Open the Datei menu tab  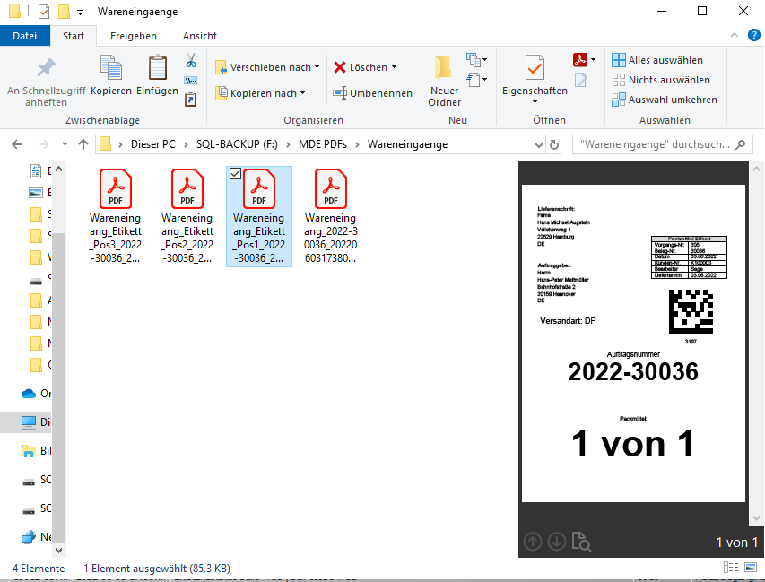(24, 36)
